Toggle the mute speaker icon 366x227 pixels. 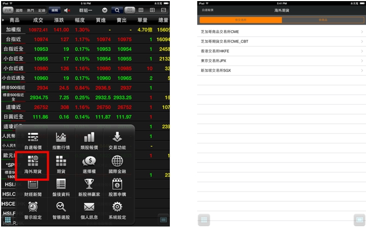click(67, 10)
